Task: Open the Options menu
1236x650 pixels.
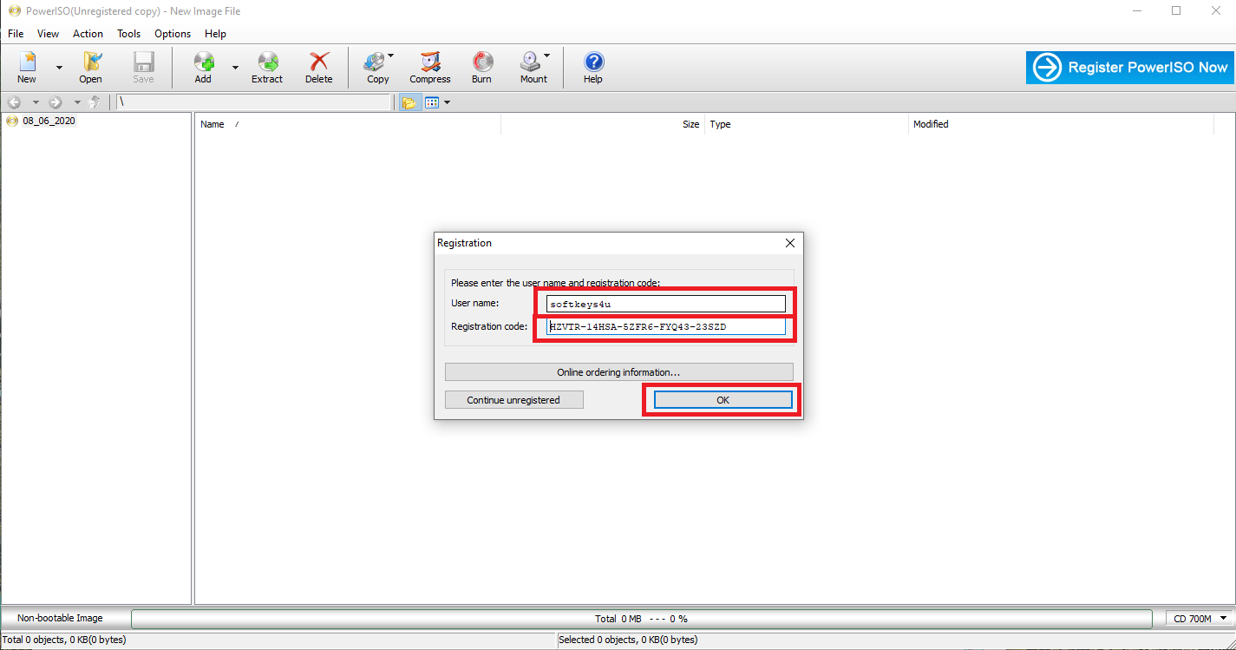Action: pos(173,34)
